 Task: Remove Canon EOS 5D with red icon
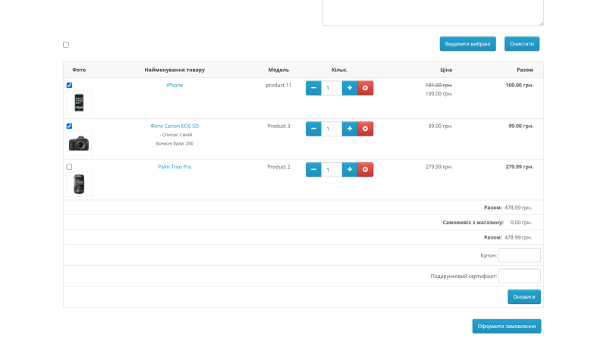tap(365, 129)
